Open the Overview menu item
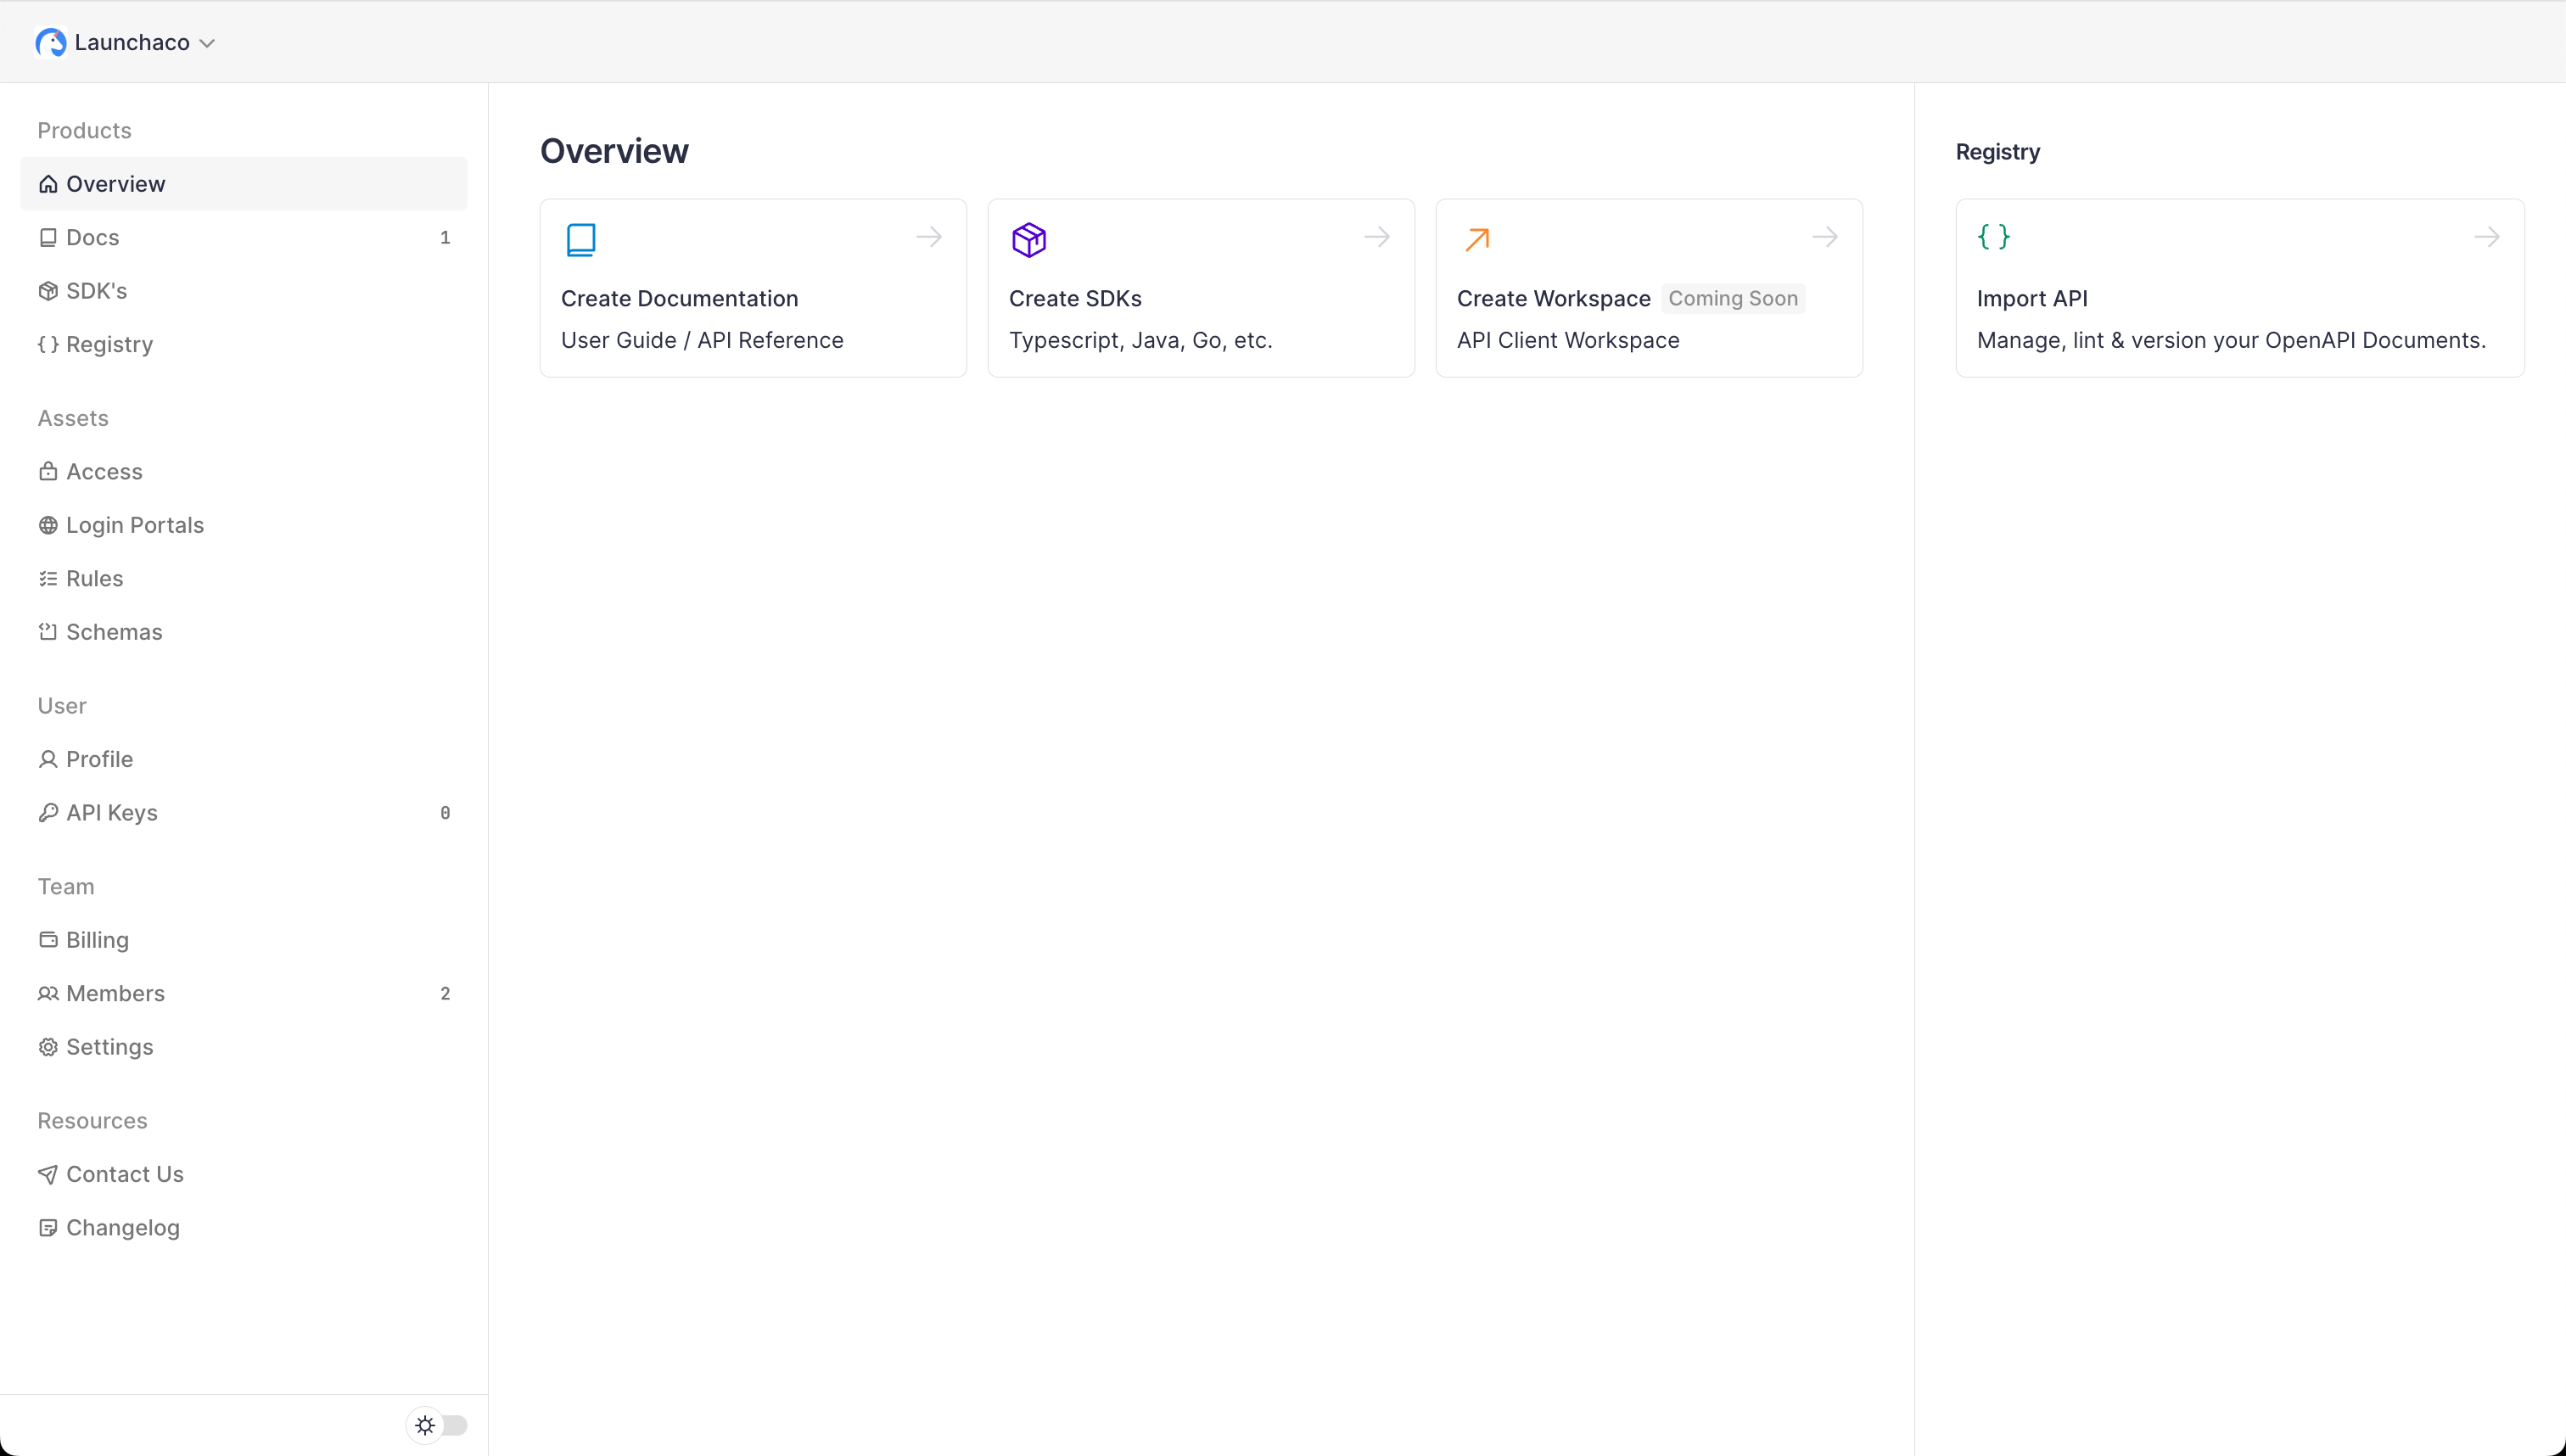 coord(244,184)
